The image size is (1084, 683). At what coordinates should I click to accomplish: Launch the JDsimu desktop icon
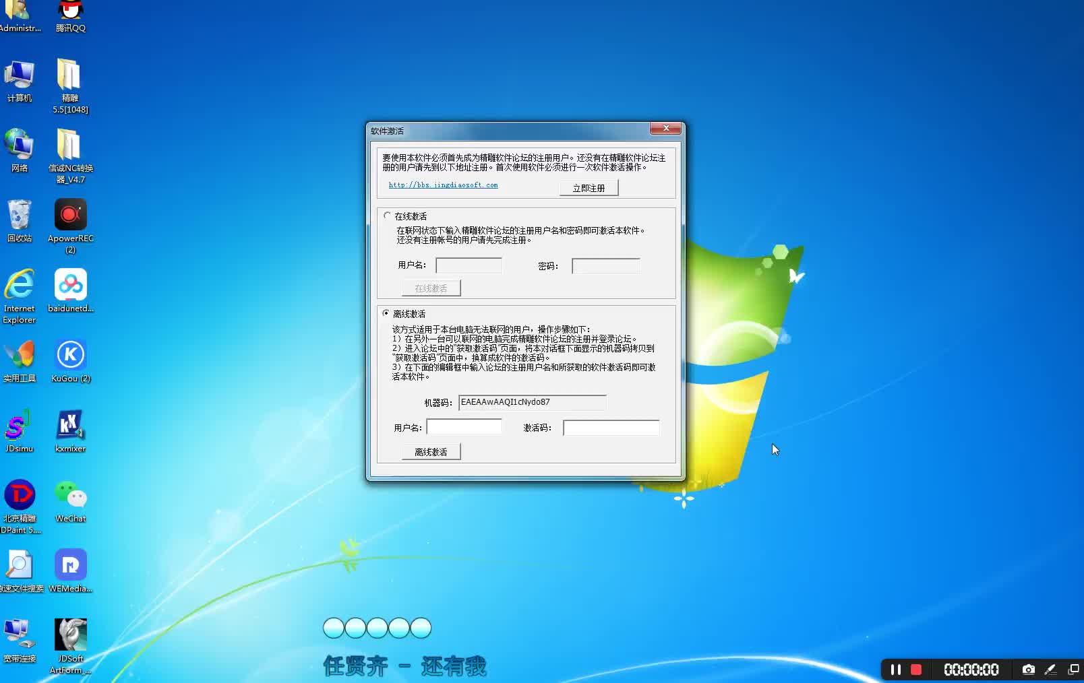[19, 430]
